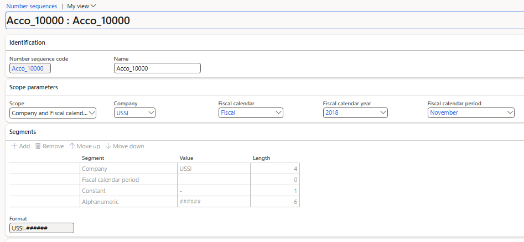Viewport: 524px width, 242px height.
Task: Click the Add plus icon in Segments
Action: [x=14, y=146]
